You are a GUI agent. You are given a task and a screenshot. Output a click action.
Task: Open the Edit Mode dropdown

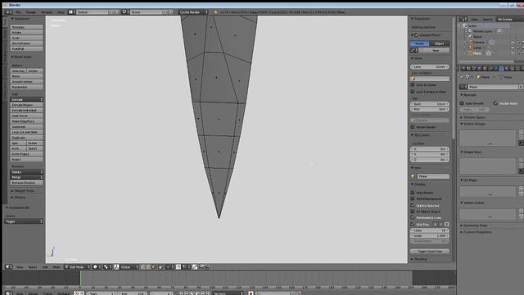point(77,267)
